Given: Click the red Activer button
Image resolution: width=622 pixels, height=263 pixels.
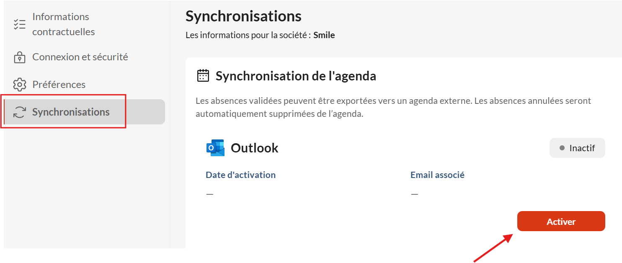Looking at the screenshot, I should point(561,221).
